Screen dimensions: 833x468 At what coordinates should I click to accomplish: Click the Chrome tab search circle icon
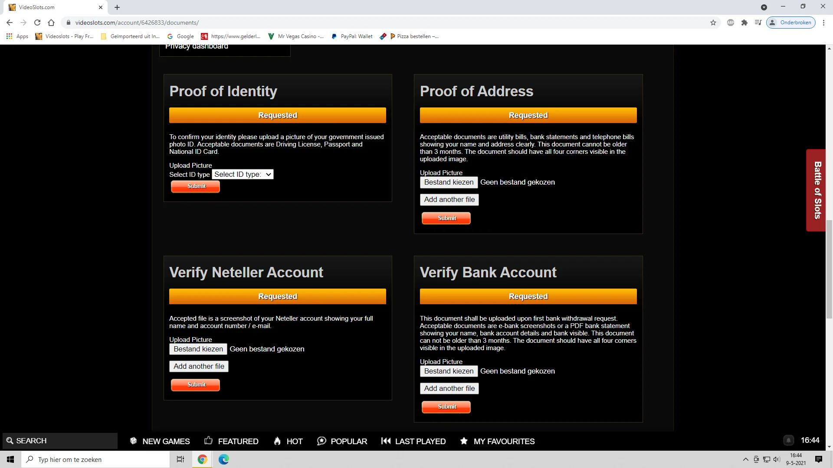click(764, 7)
